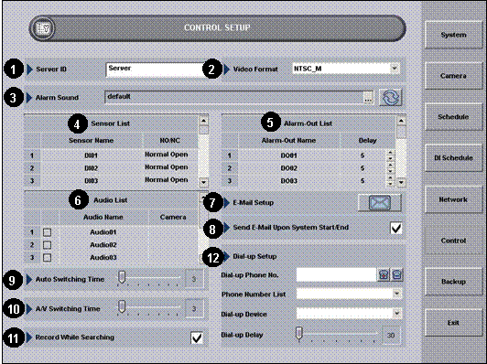Select sensor name DI03
This screenshot has height=364, width=487.
(92, 181)
